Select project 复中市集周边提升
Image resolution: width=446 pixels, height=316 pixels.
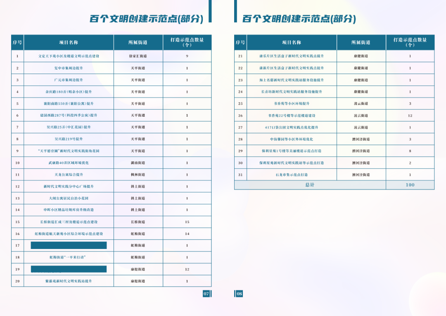[x=69, y=68]
